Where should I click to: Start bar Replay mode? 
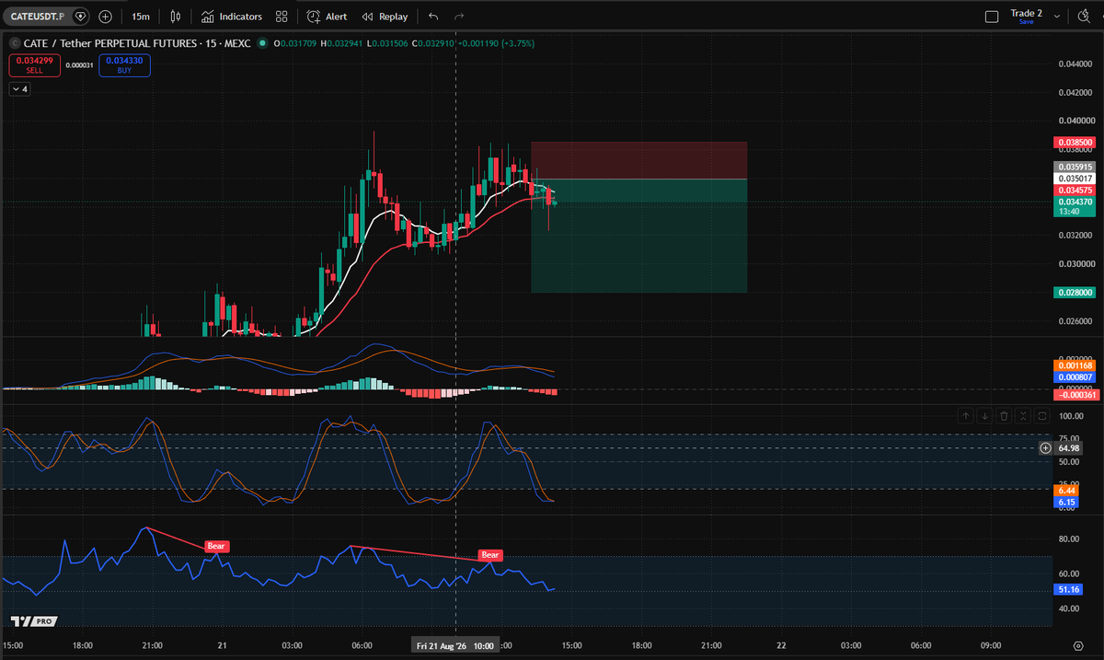(385, 17)
